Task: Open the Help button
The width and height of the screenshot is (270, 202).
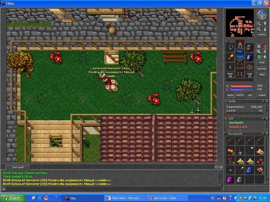Action: click(262, 74)
